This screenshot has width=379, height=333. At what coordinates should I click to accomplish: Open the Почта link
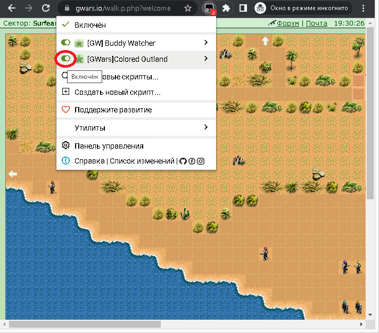pyautogui.click(x=316, y=23)
